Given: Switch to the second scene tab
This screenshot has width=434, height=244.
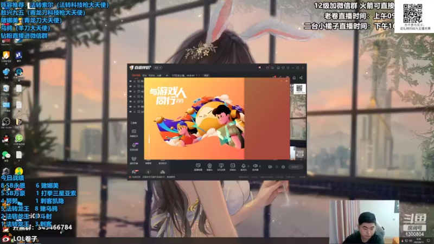Looking at the screenshot, I should tap(144, 75).
